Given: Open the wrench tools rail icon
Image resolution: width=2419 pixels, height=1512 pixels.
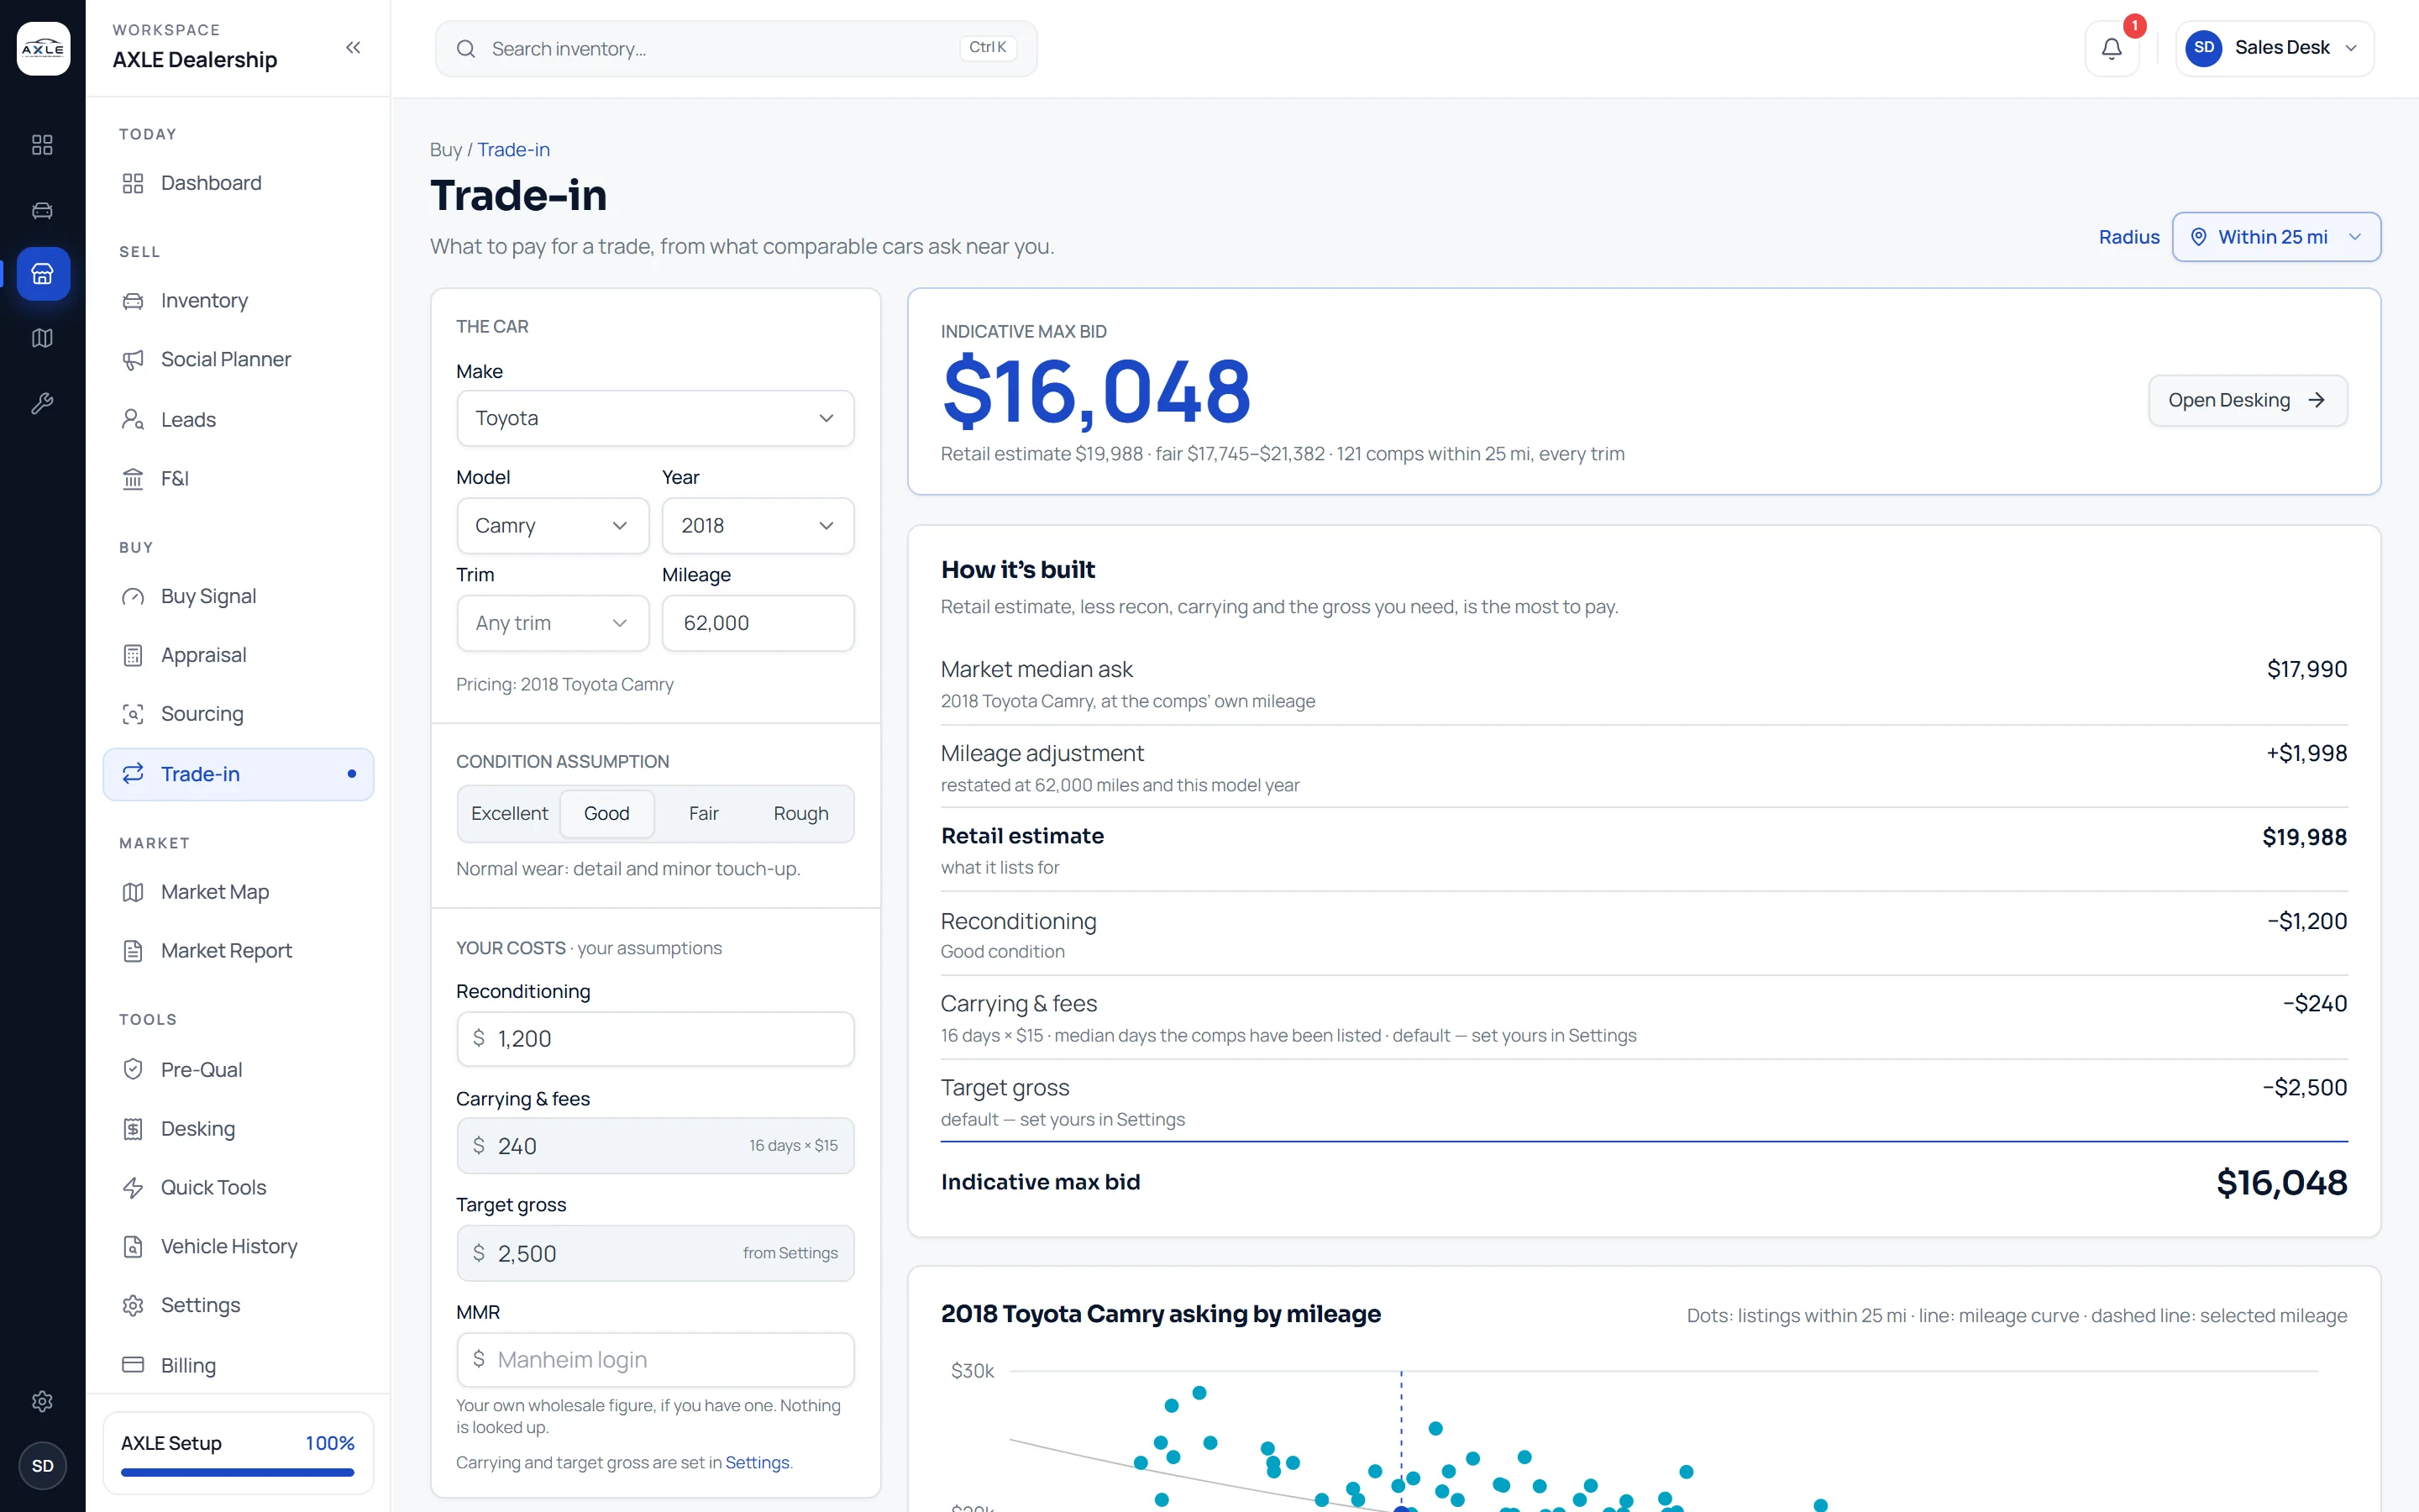Looking at the screenshot, I should tap(42, 403).
